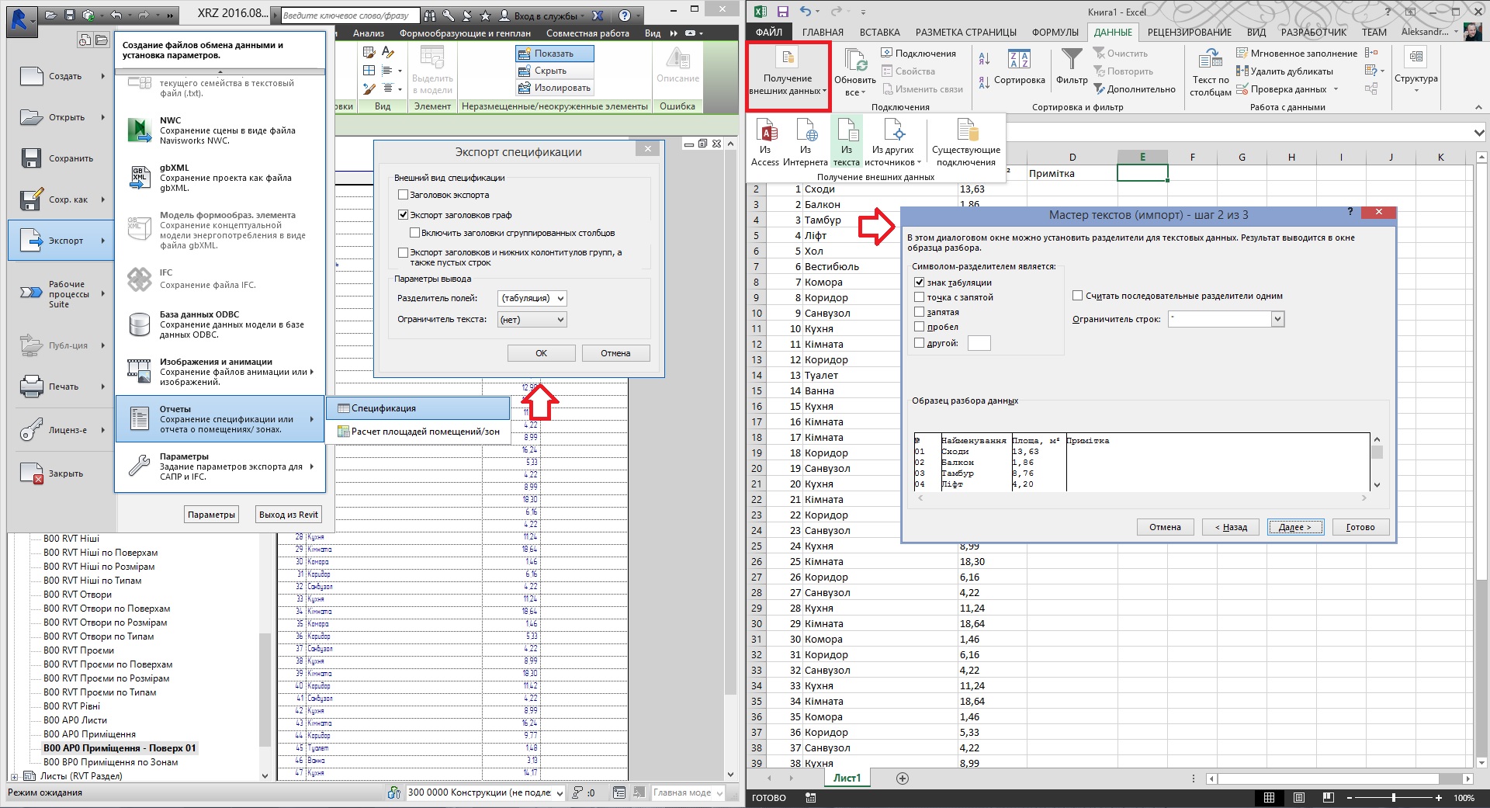The height and width of the screenshot is (808, 1490).
Task: Click the ODBC database export icon
Action: tap(140, 324)
